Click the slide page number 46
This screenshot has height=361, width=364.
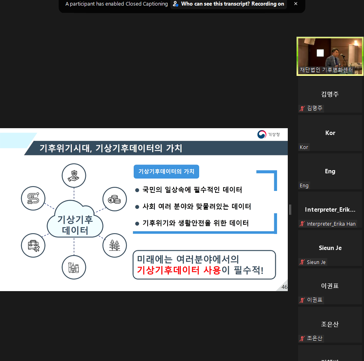point(284,287)
